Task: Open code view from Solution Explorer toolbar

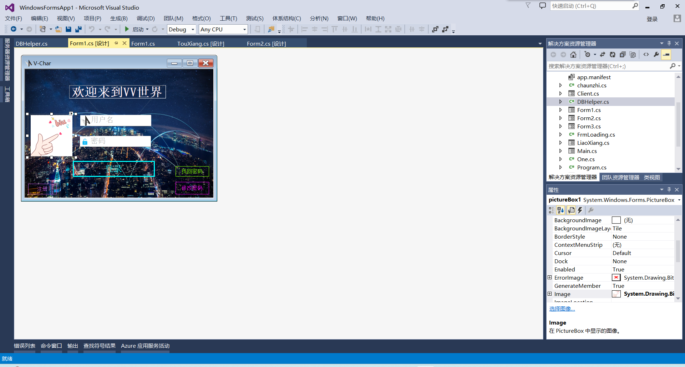Action: pyautogui.click(x=646, y=54)
